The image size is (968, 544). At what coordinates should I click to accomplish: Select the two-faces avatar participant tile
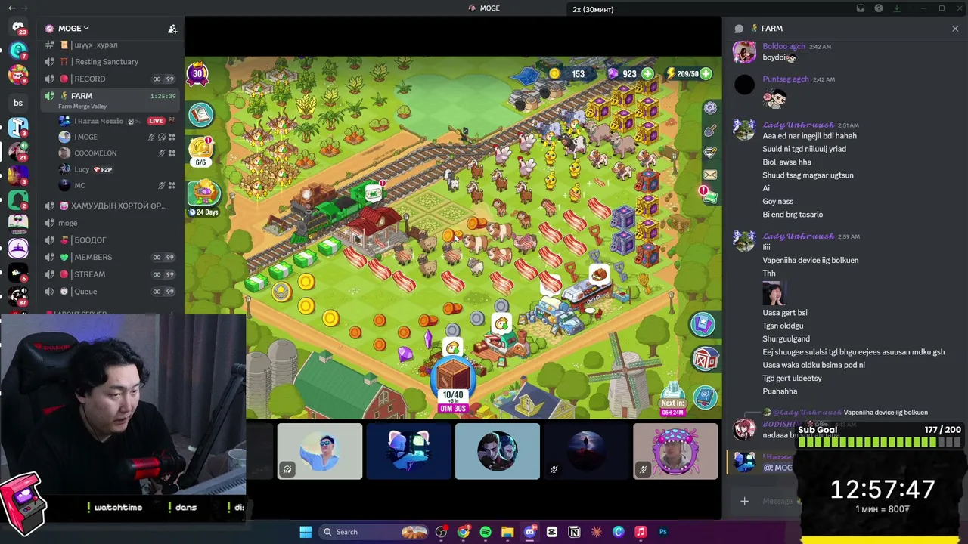(x=498, y=451)
